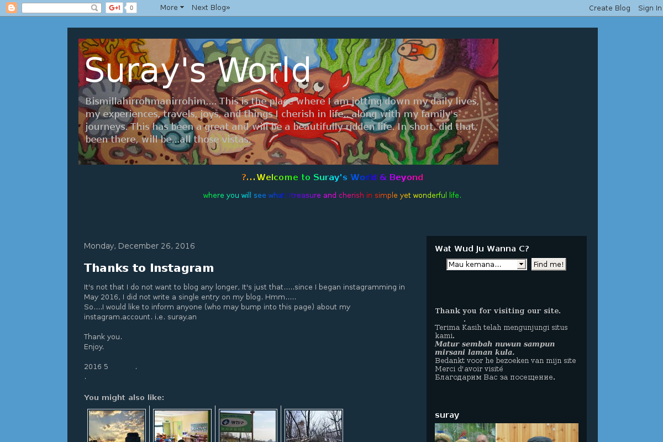Image resolution: width=663 pixels, height=442 pixels.
Task: Click the G+1 share button
Action: pyautogui.click(x=114, y=8)
